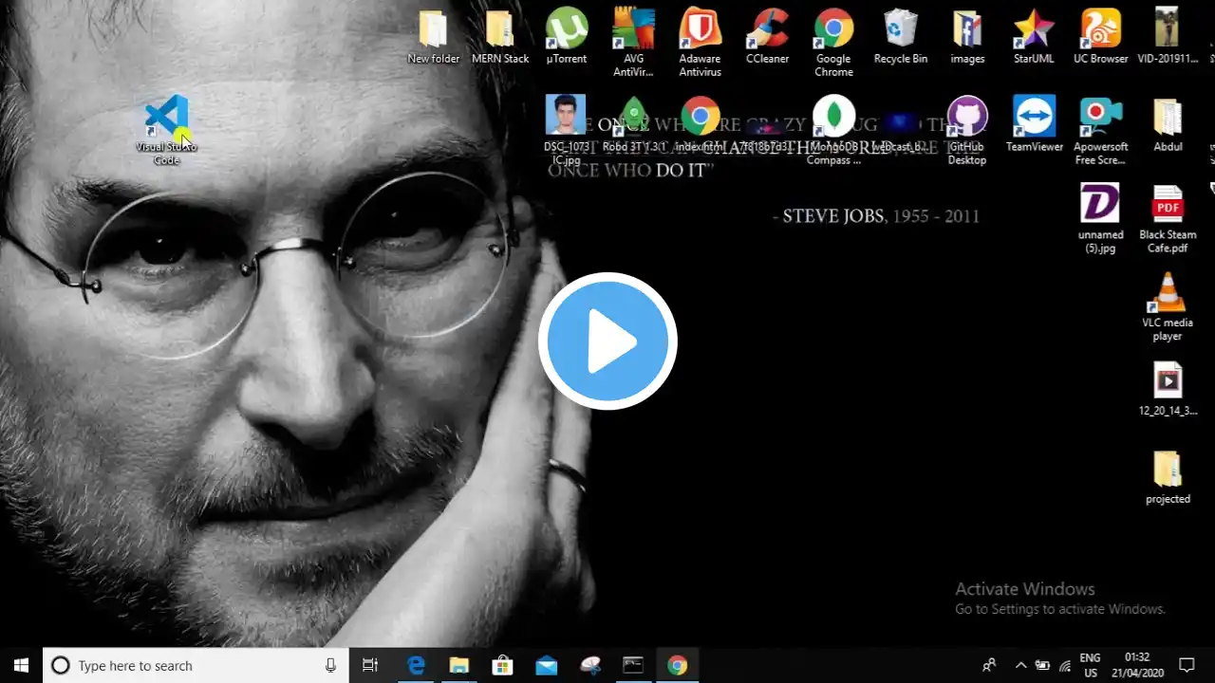
Task: Open Visual Studio Code desktop shortcut
Action: (x=167, y=130)
